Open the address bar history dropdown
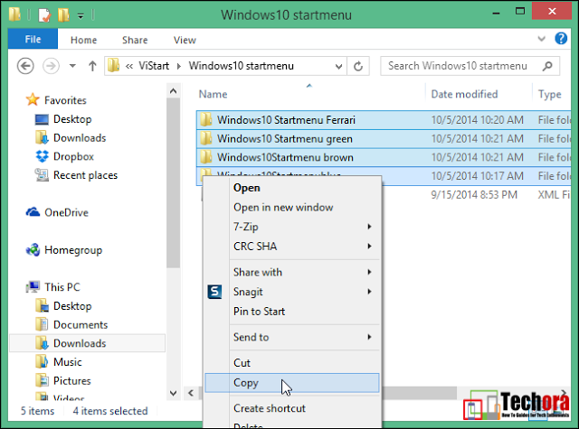The width and height of the screenshot is (579, 429). (x=338, y=67)
